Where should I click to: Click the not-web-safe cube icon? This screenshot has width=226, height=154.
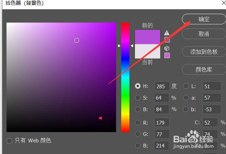(167, 49)
